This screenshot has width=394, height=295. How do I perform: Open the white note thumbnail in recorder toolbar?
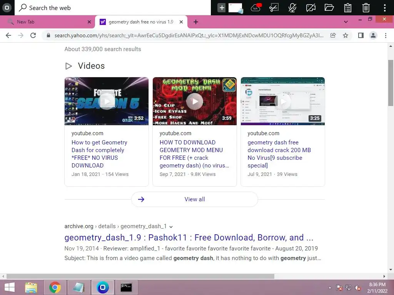point(235,8)
